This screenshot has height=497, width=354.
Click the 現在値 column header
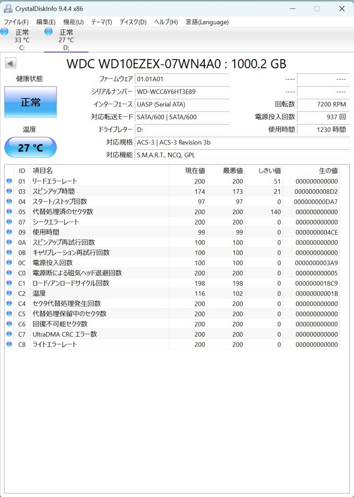[188, 171]
